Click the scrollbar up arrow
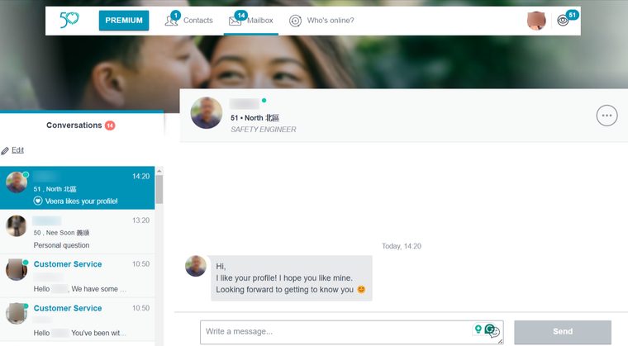Image resolution: width=628 pixels, height=346 pixels. pyautogui.click(x=159, y=171)
